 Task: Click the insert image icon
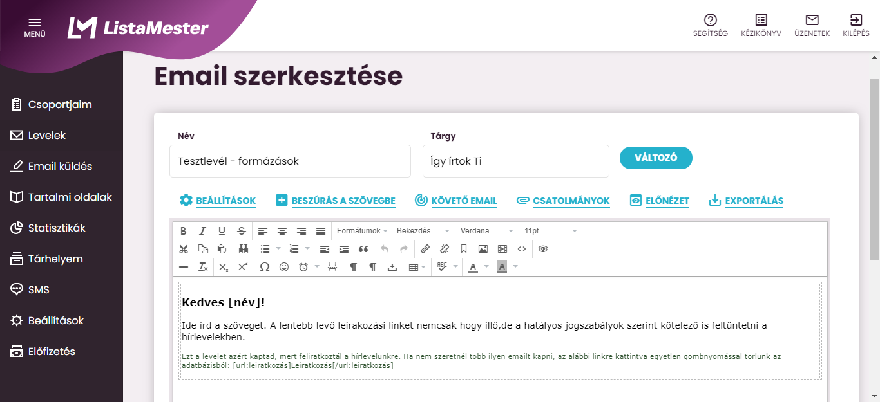483,249
